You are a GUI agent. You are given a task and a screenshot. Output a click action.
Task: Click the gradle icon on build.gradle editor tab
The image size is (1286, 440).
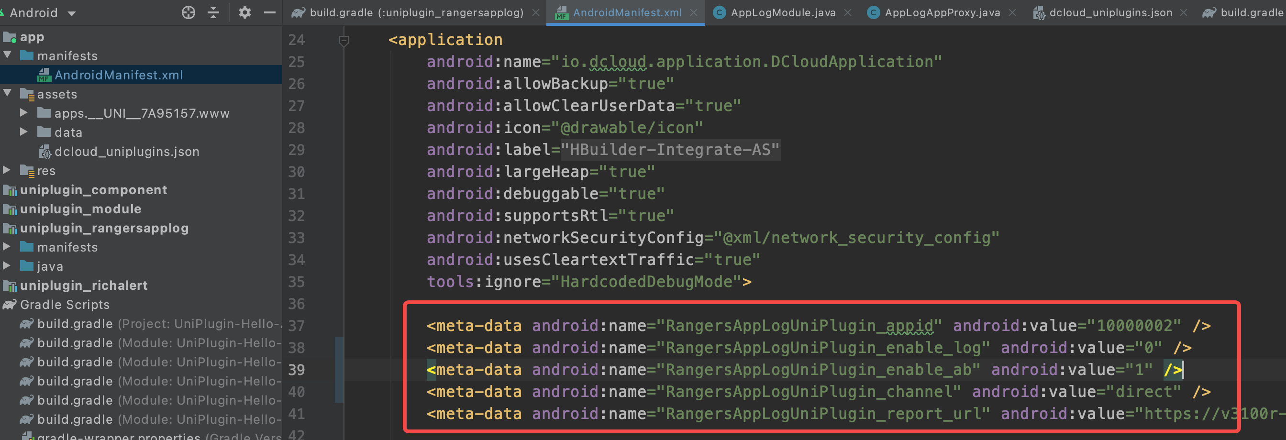[x=298, y=12]
